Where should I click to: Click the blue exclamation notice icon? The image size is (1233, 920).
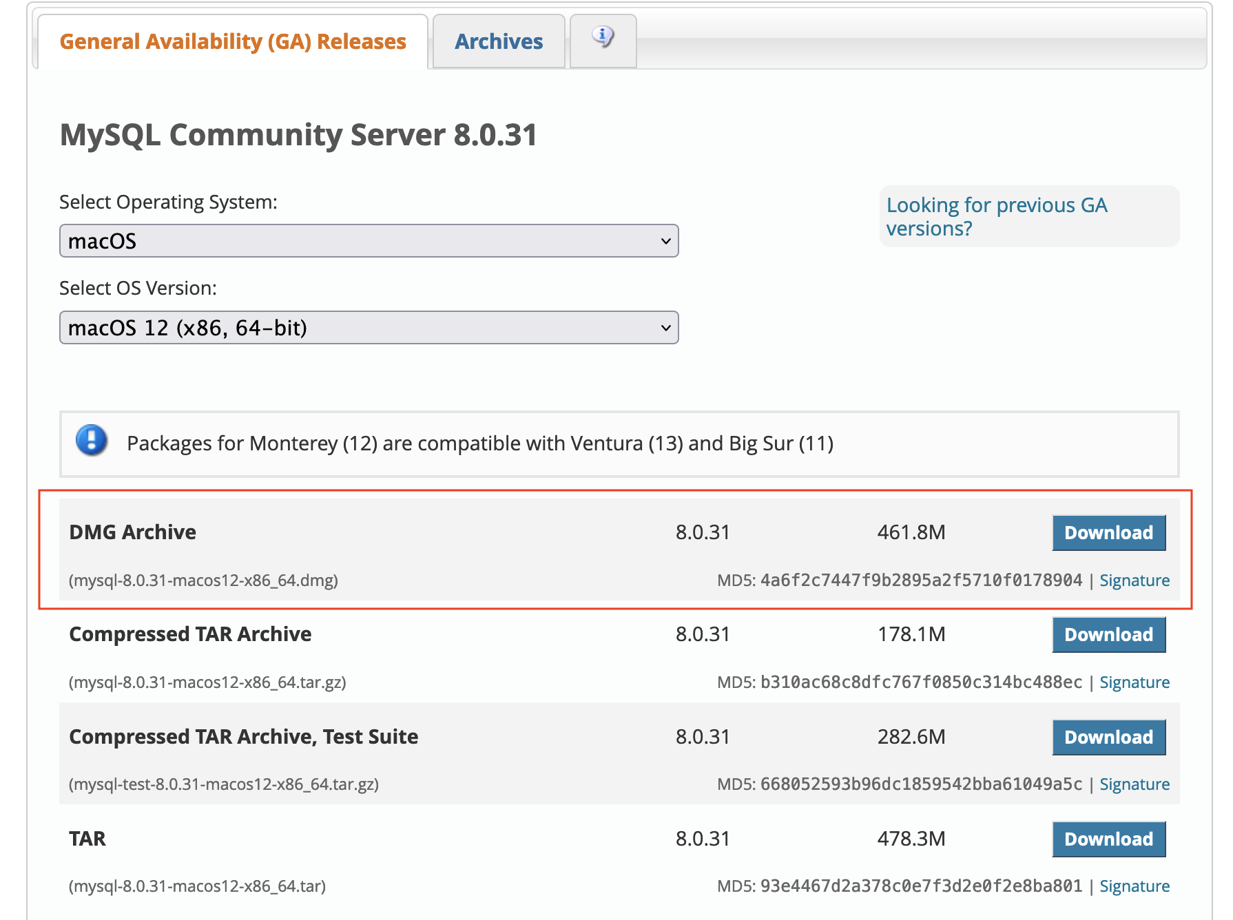(92, 441)
